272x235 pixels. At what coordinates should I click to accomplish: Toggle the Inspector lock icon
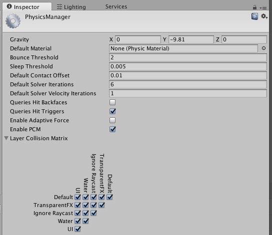point(254,7)
